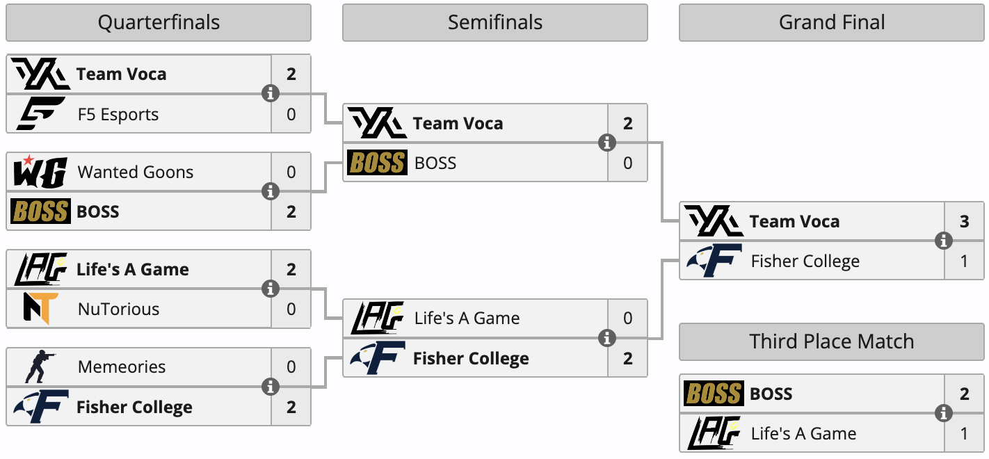Click Wanted Goons team name
Screen dimensions: 989x459
click(136, 172)
